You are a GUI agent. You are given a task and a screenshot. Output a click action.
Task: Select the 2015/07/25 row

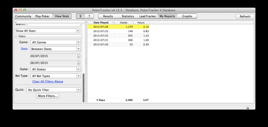click(118, 31)
